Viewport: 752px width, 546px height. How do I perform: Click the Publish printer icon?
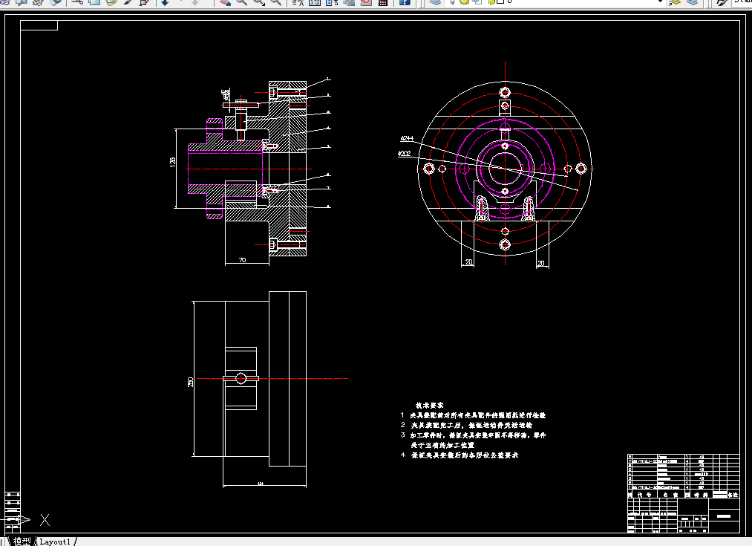pos(38,2)
